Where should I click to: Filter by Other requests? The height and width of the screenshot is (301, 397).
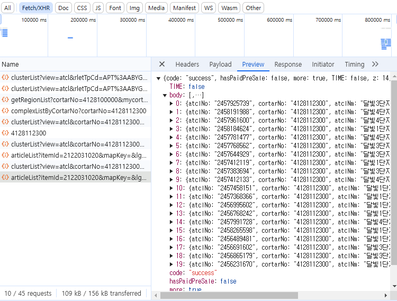coord(253,8)
